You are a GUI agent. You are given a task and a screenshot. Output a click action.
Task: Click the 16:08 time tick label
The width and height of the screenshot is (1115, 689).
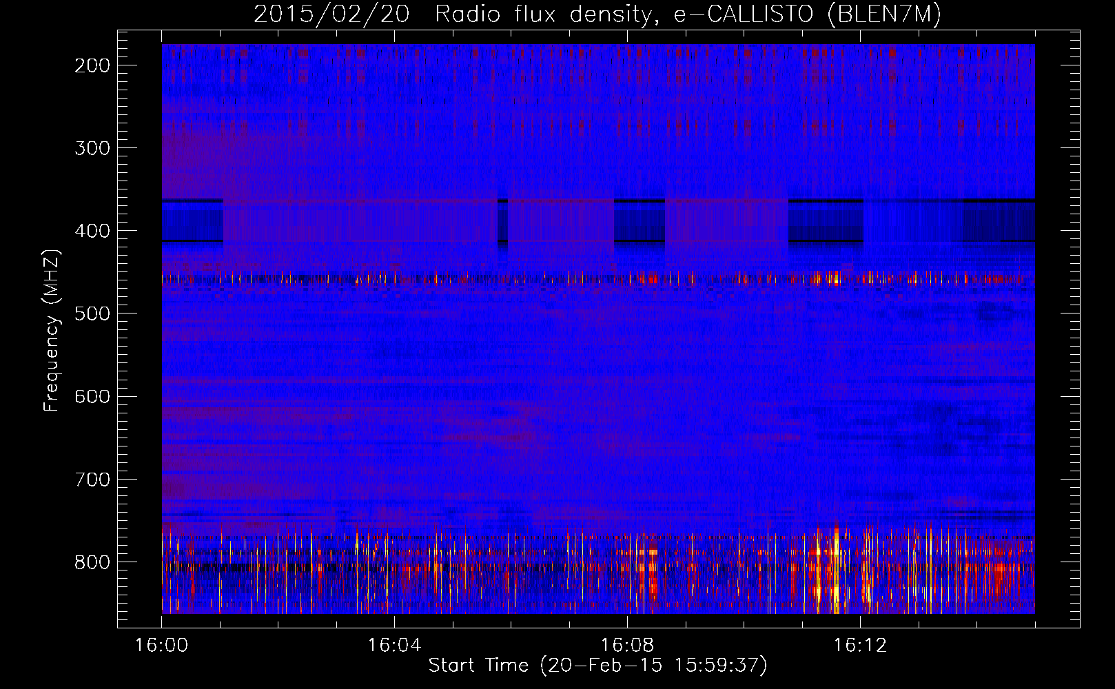click(627, 646)
